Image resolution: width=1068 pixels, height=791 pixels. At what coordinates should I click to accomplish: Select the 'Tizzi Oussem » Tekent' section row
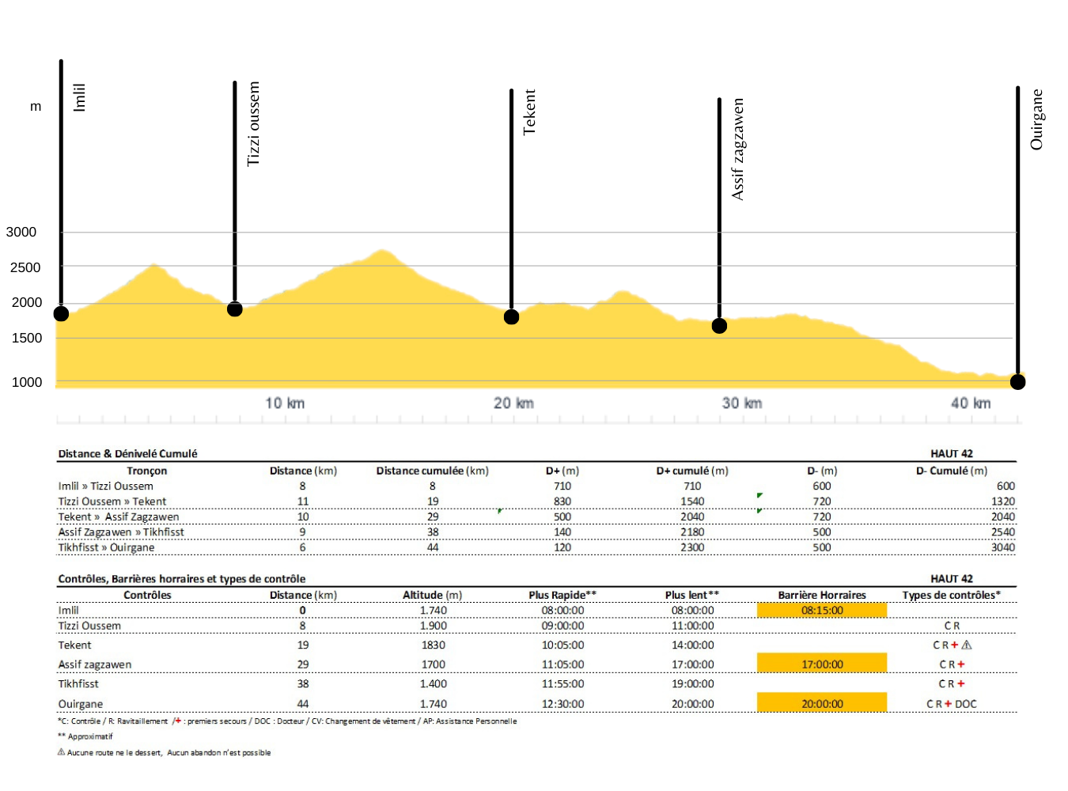click(536, 501)
